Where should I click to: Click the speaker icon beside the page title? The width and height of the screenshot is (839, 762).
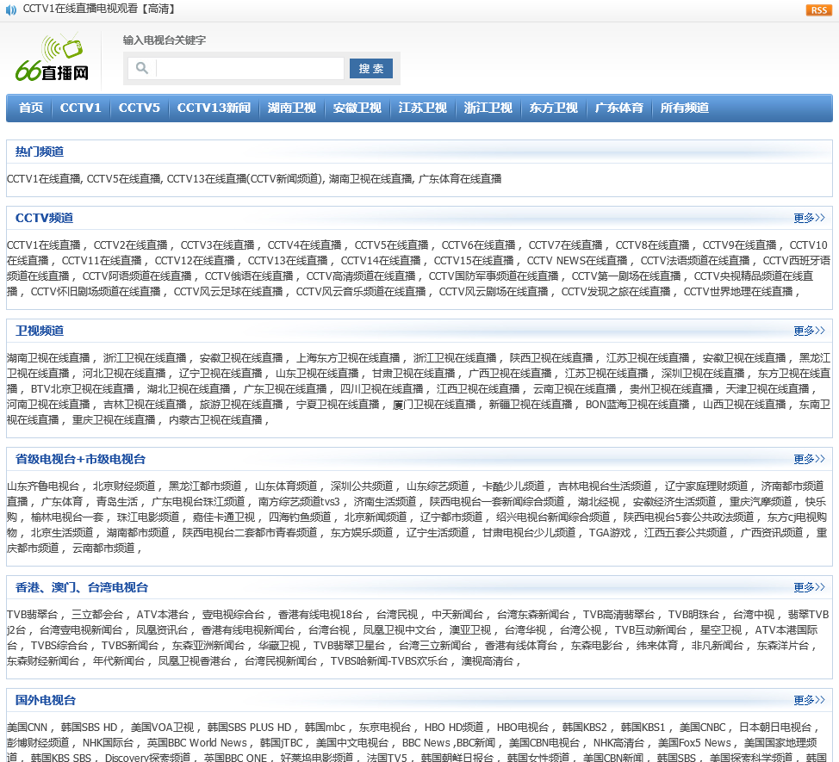(10, 9)
